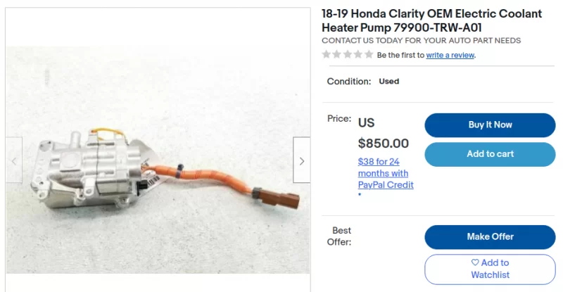Click the CONTACT US TODAY subtitle text
The image size is (563, 292).
[421, 41]
